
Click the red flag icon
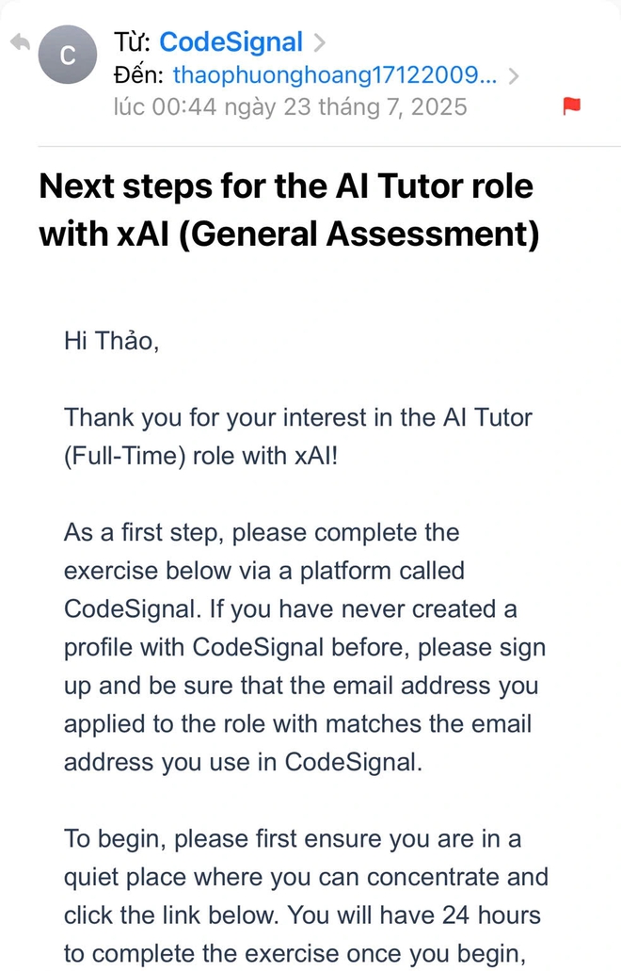[x=571, y=106]
